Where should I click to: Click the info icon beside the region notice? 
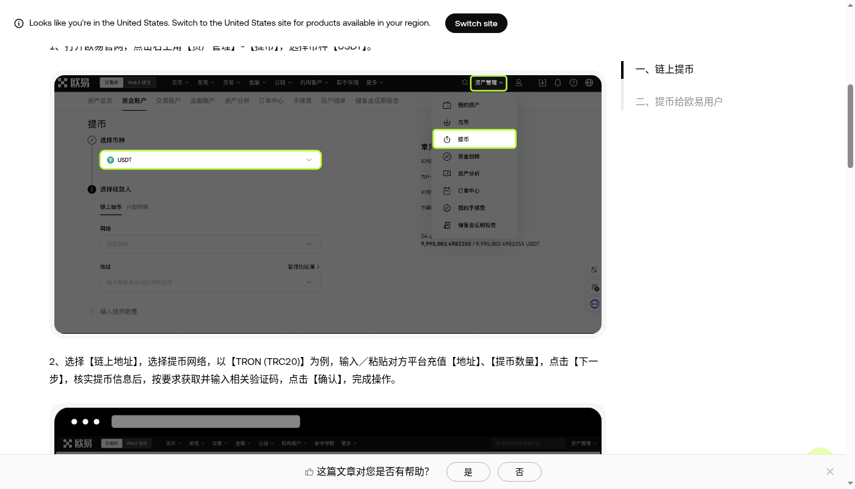[19, 23]
